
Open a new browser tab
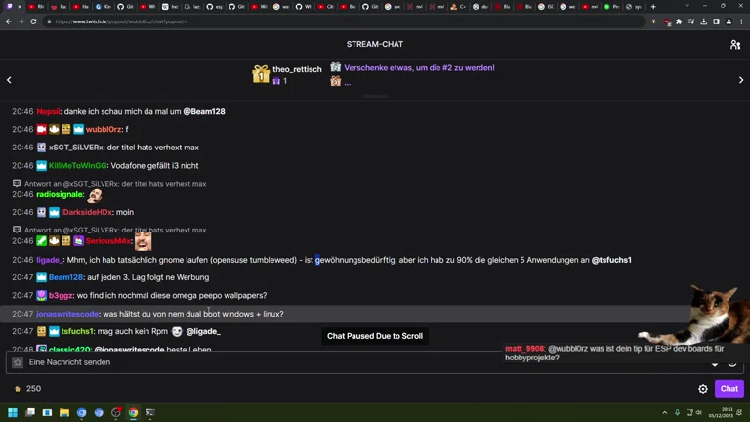(653, 7)
